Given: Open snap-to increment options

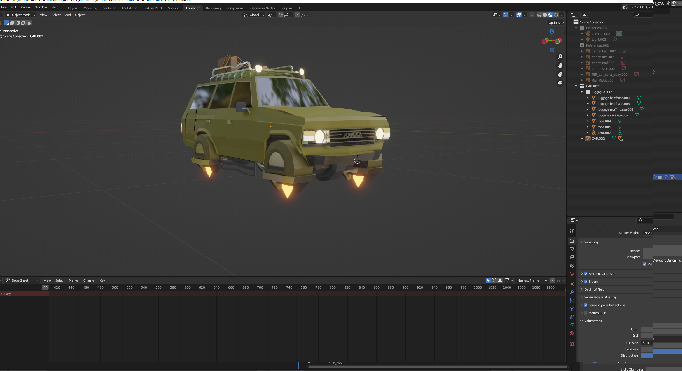Looking at the screenshot, I should [288, 15].
